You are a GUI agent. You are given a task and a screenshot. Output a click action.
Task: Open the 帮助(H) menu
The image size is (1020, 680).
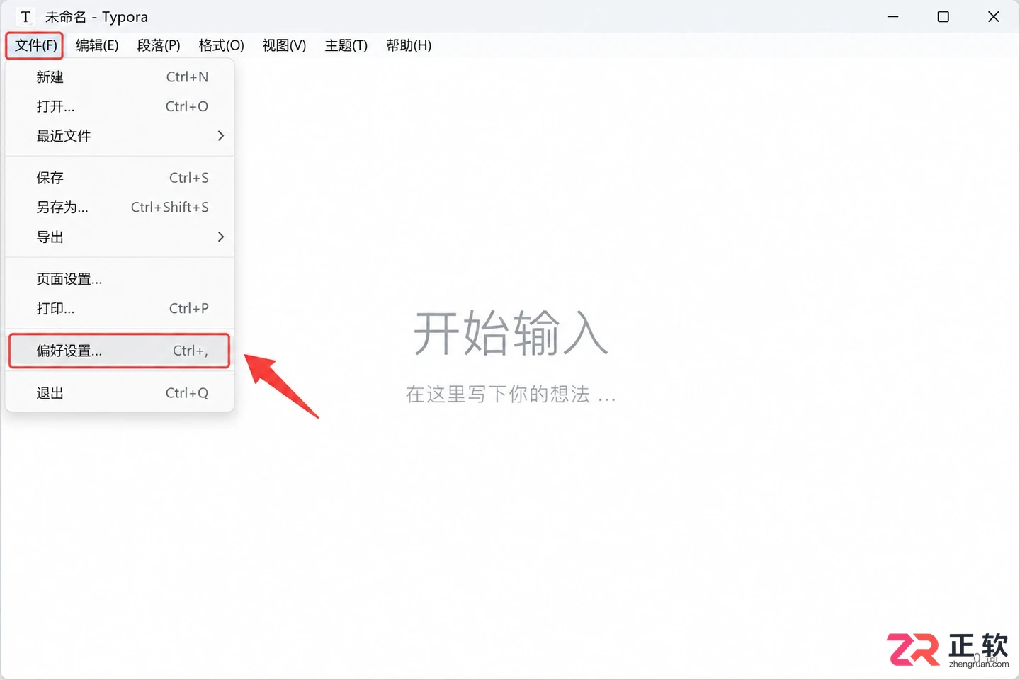click(409, 45)
